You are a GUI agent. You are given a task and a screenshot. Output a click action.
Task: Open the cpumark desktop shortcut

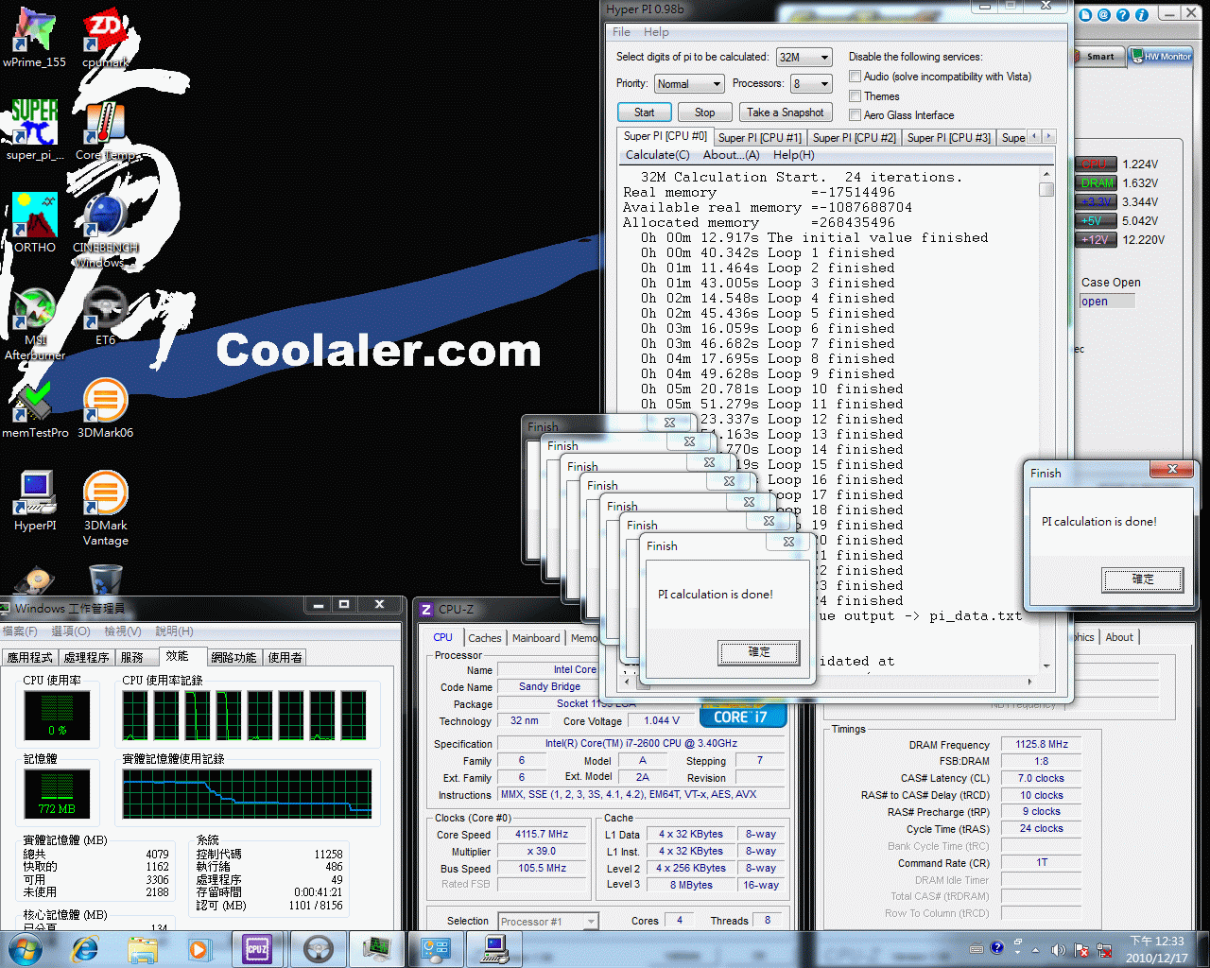pos(105,38)
